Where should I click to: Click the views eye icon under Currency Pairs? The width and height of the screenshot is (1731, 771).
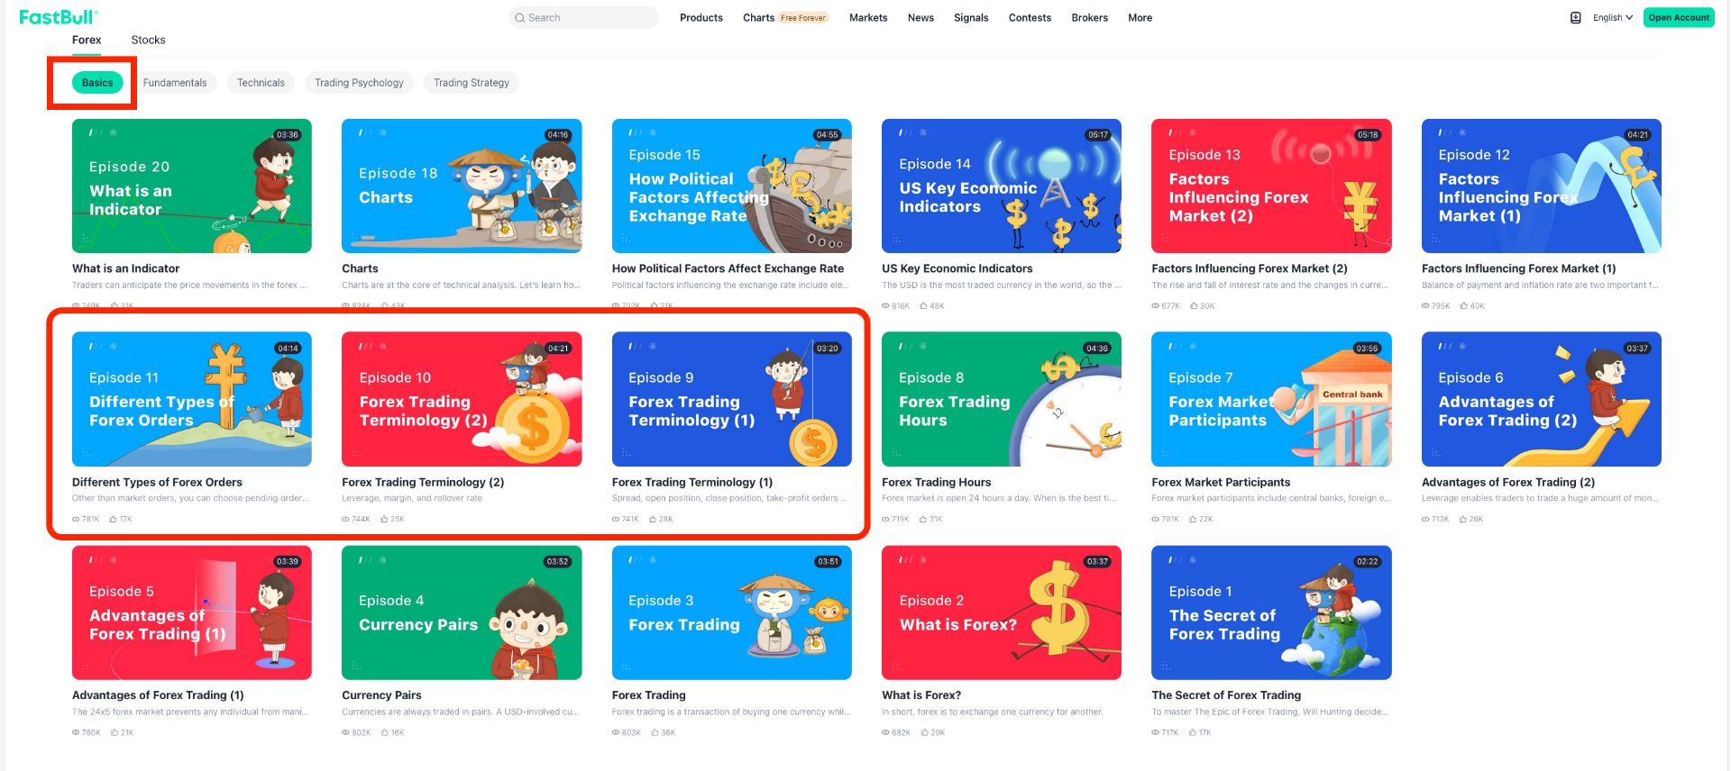pyautogui.click(x=346, y=733)
